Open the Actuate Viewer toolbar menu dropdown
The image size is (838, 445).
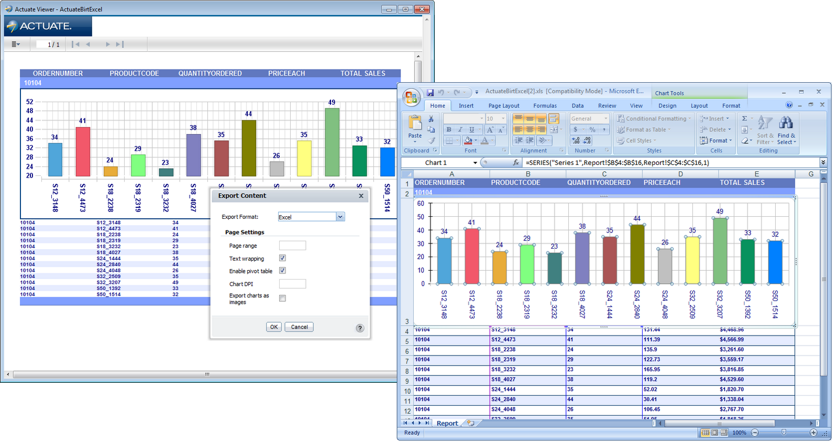(x=16, y=44)
